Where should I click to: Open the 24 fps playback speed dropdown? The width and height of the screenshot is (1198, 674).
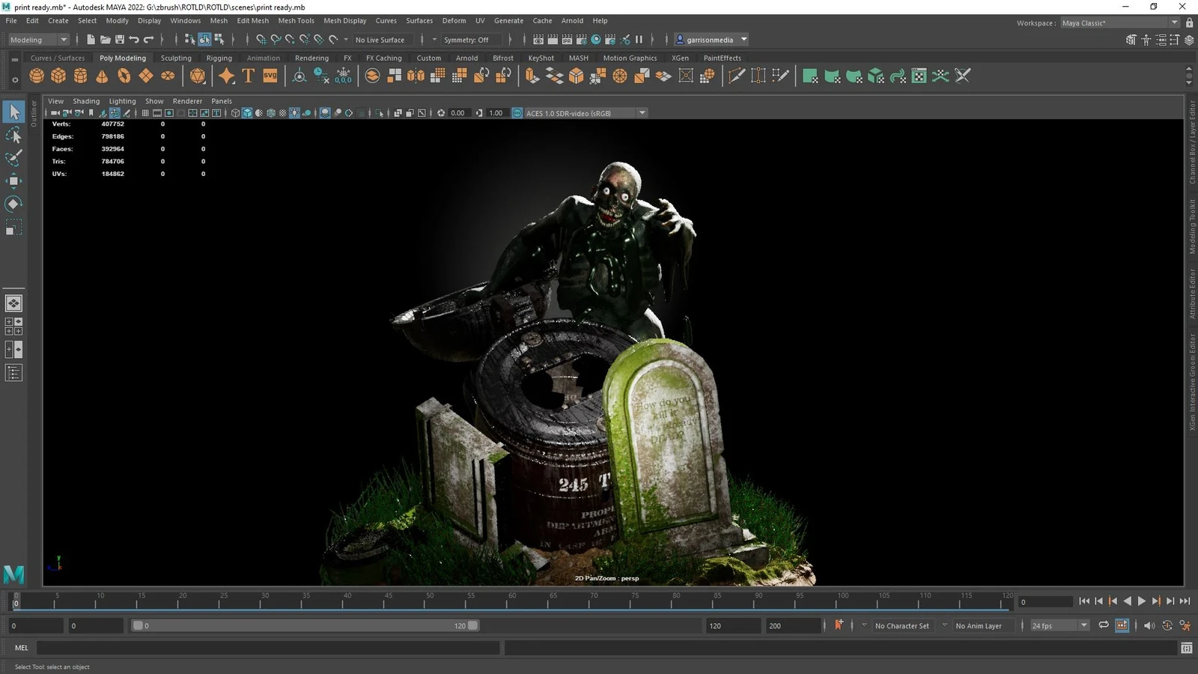click(x=1083, y=625)
